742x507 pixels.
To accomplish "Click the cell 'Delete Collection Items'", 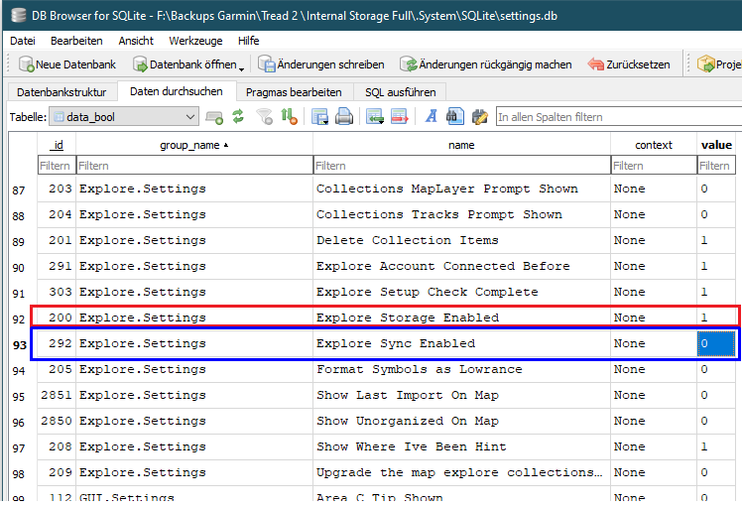I will point(461,240).
